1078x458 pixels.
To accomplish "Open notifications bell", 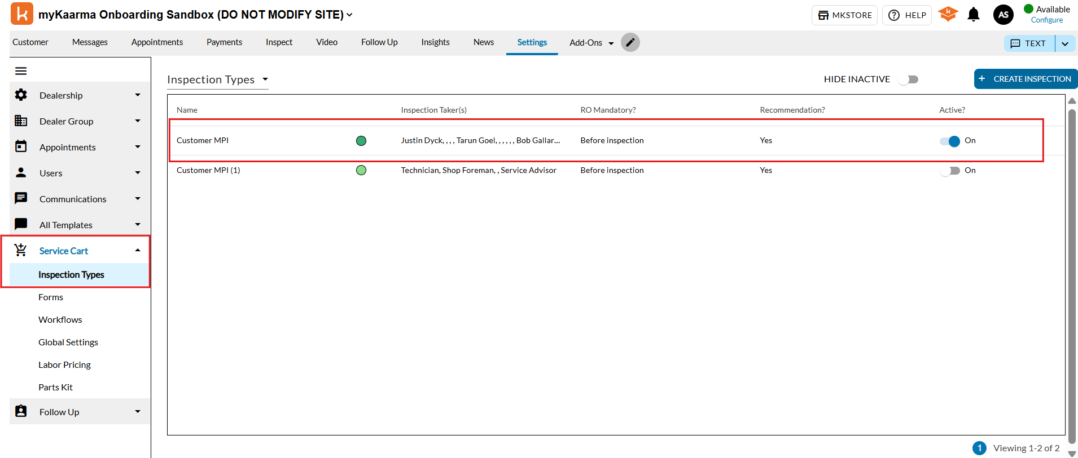I will click(974, 14).
